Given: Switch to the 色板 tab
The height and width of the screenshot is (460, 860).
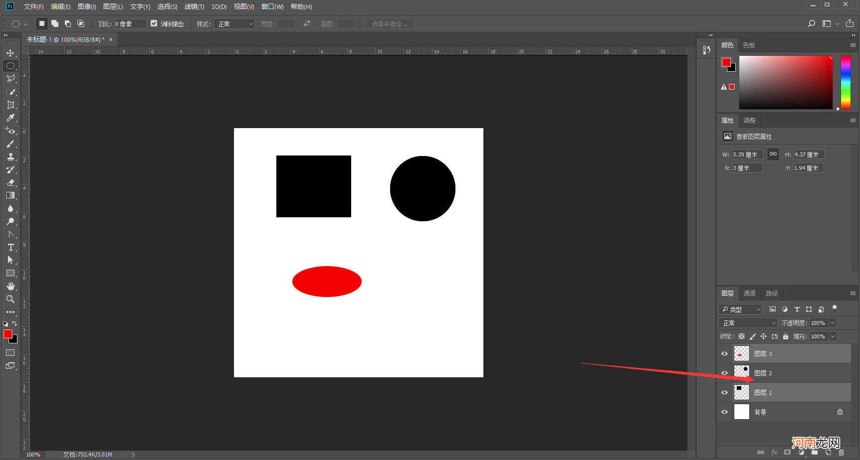Looking at the screenshot, I should tap(749, 45).
